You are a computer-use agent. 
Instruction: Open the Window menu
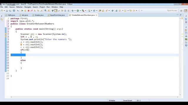(x=55, y=7)
